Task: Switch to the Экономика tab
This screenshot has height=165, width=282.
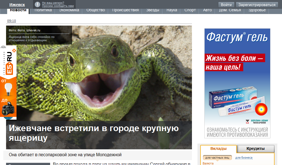Action: (x=69, y=10)
